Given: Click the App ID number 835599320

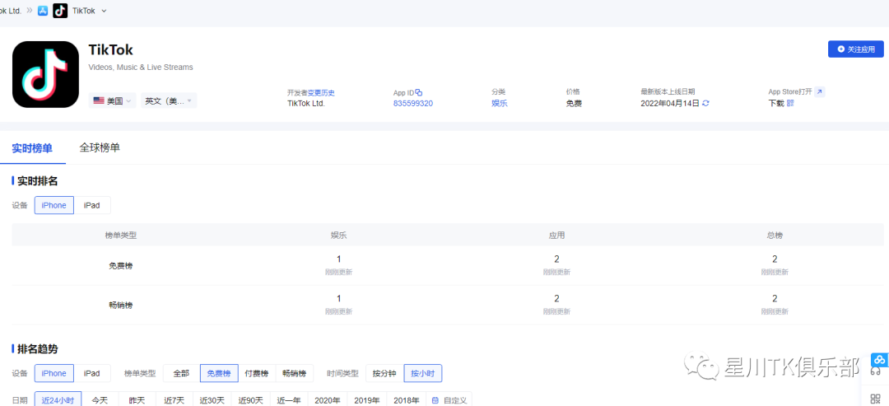Looking at the screenshot, I should [x=413, y=103].
